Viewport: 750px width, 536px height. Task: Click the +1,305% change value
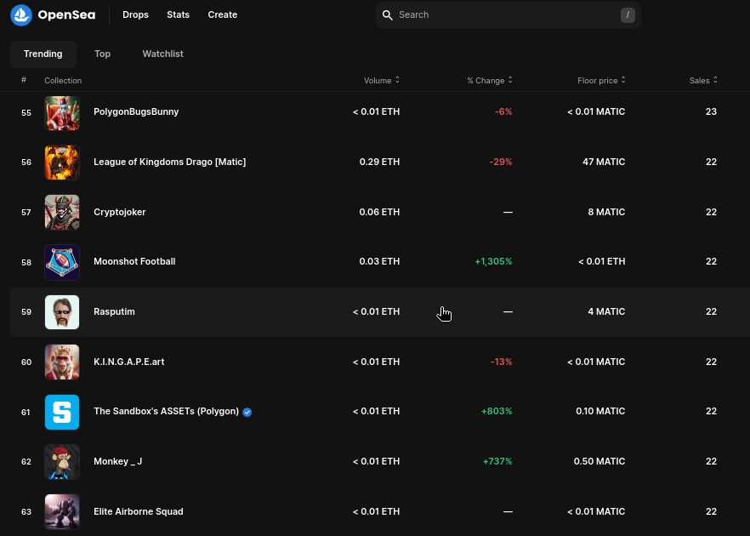[x=493, y=261]
